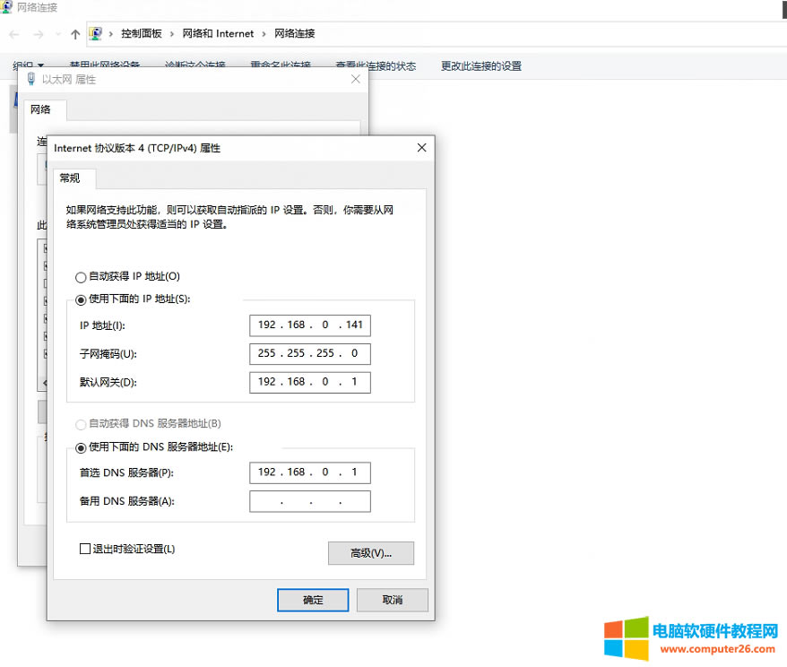Enable 退出时验证设置 checkbox
787x667 pixels.
[86, 549]
